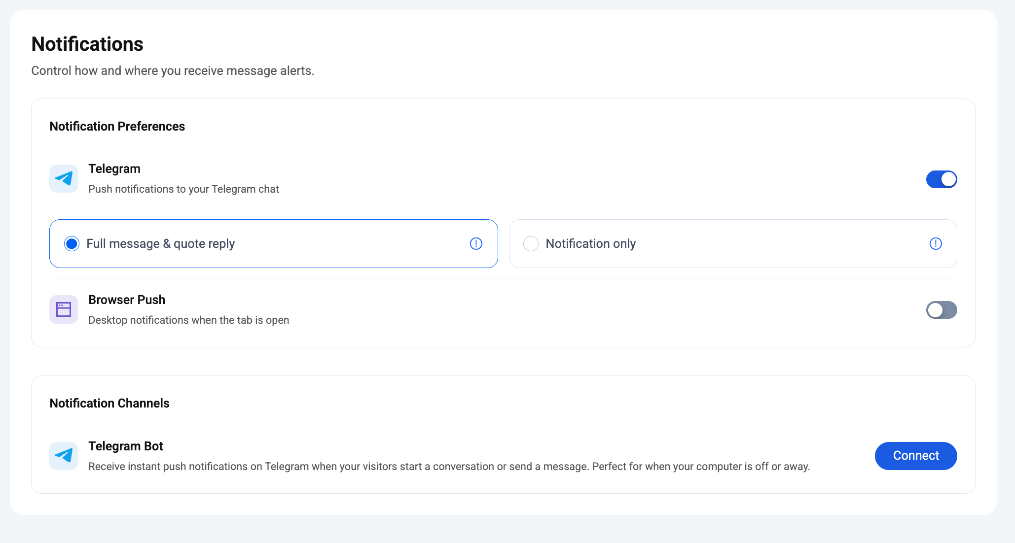Click the Browser Push label
Viewport: 1015px width, 543px height.
(x=127, y=300)
